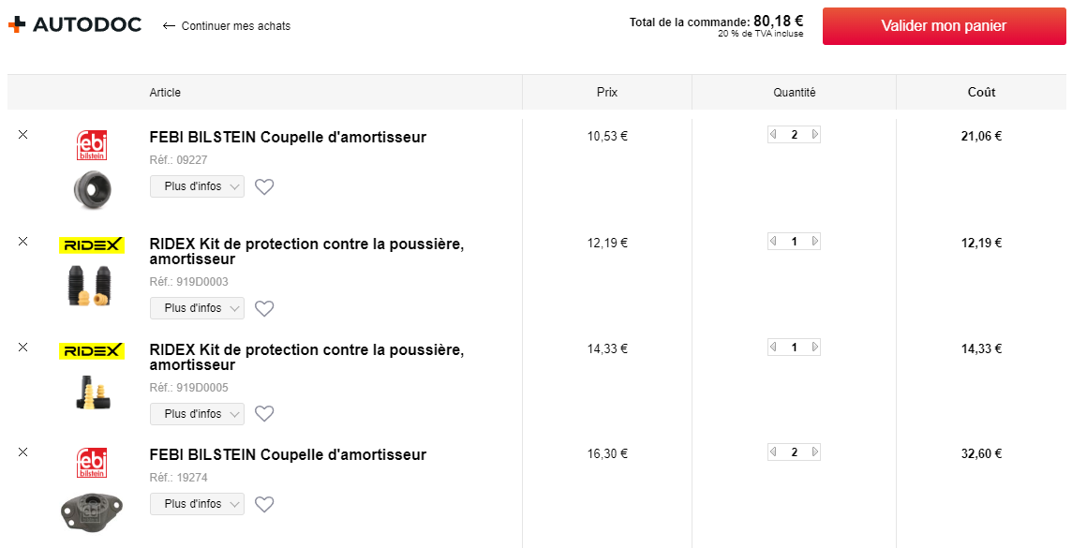Image resolution: width=1072 pixels, height=548 pixels.
Task: Add FEBI BILSTEIN 09227 to wishlist heart
Action: pos(264,186)
